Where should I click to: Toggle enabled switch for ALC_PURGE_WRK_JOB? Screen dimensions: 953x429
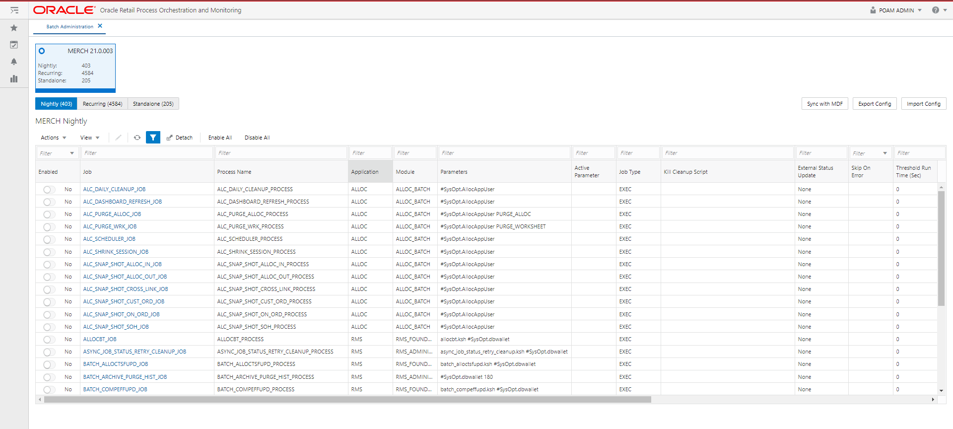tap(49, 226)
